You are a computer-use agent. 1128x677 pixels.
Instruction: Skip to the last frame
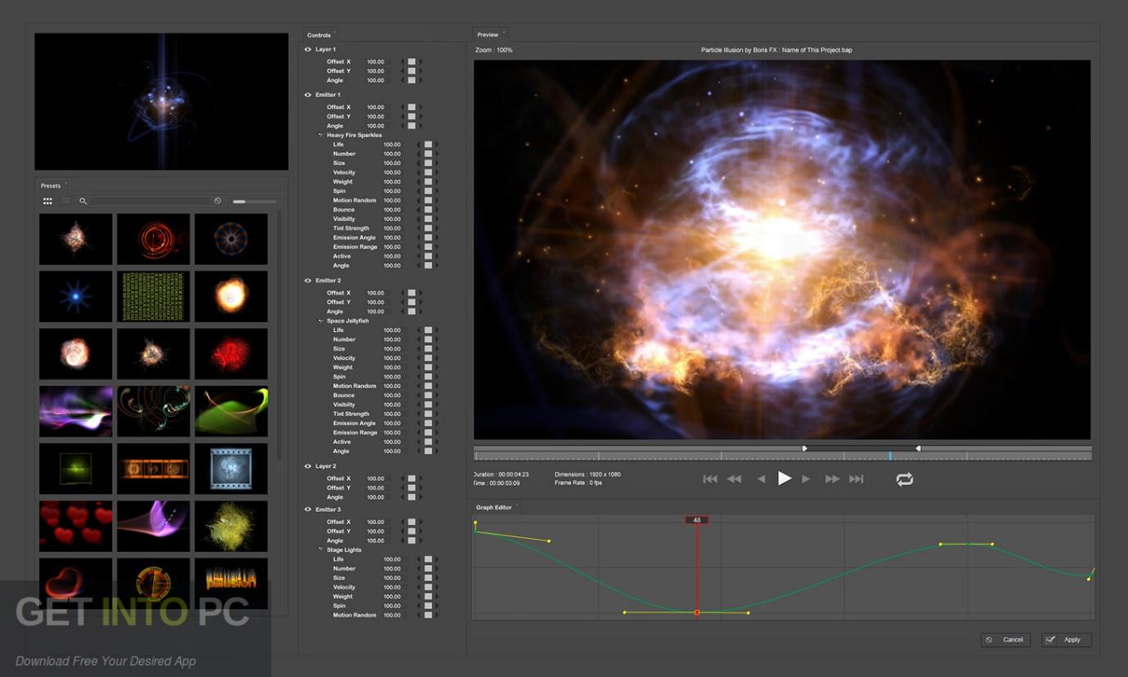[856, 479]
